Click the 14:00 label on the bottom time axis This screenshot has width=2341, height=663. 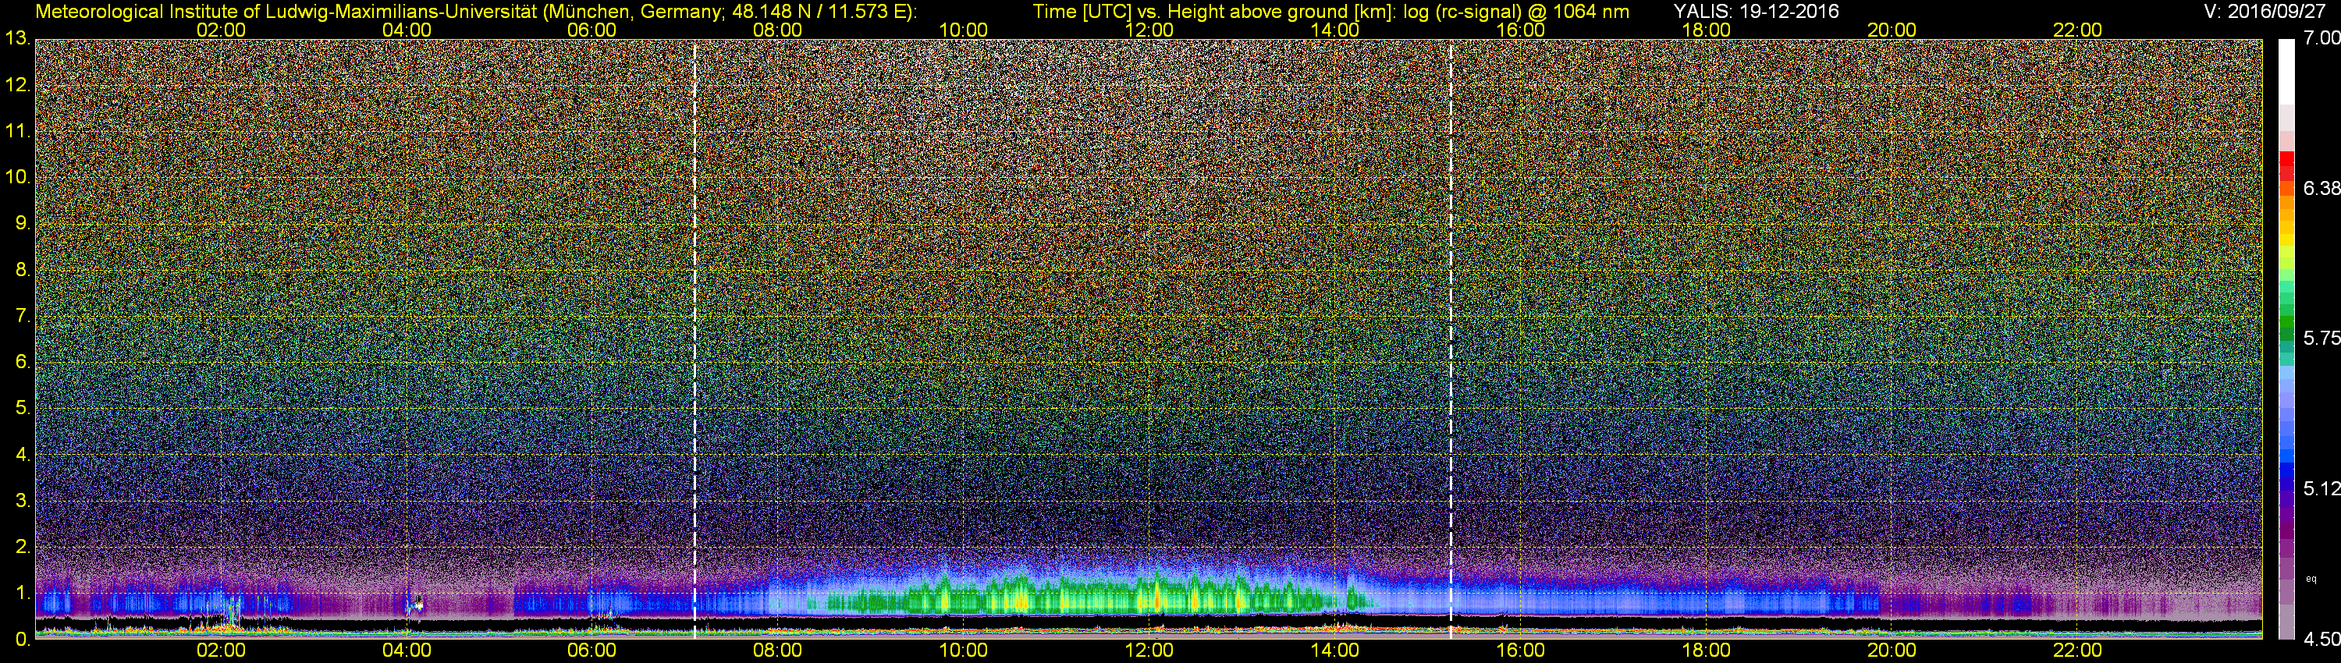coord(1335,651)
